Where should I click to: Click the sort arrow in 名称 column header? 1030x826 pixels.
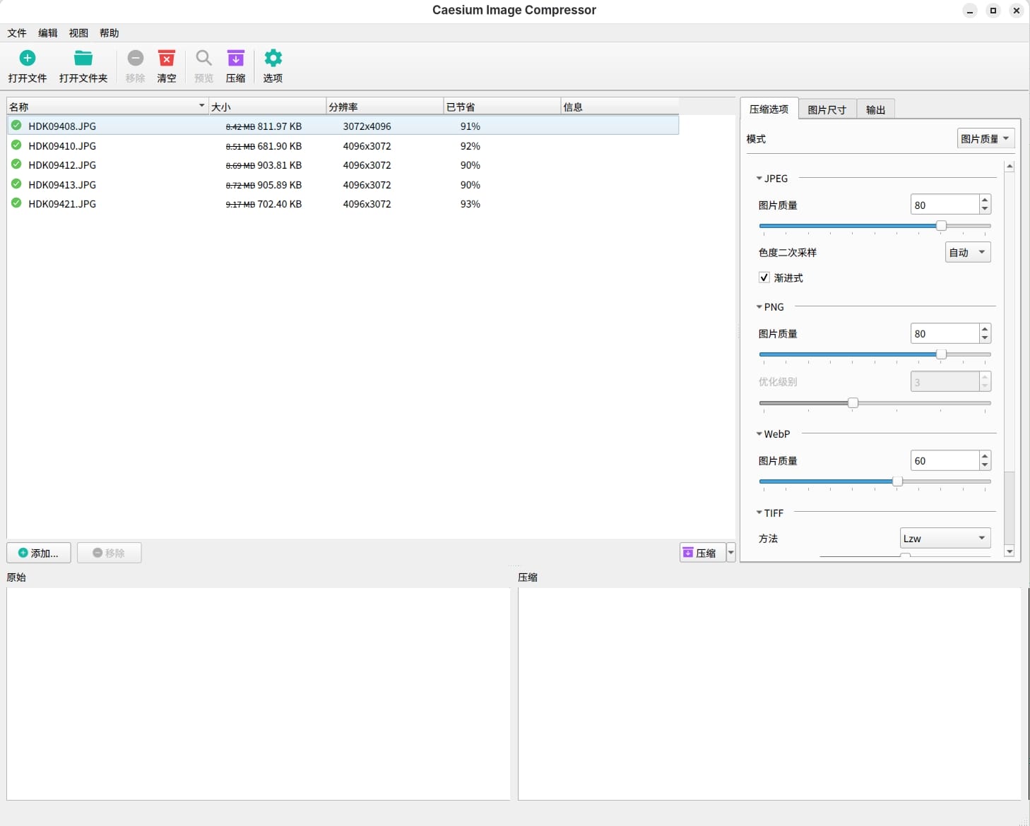[202, 106]
